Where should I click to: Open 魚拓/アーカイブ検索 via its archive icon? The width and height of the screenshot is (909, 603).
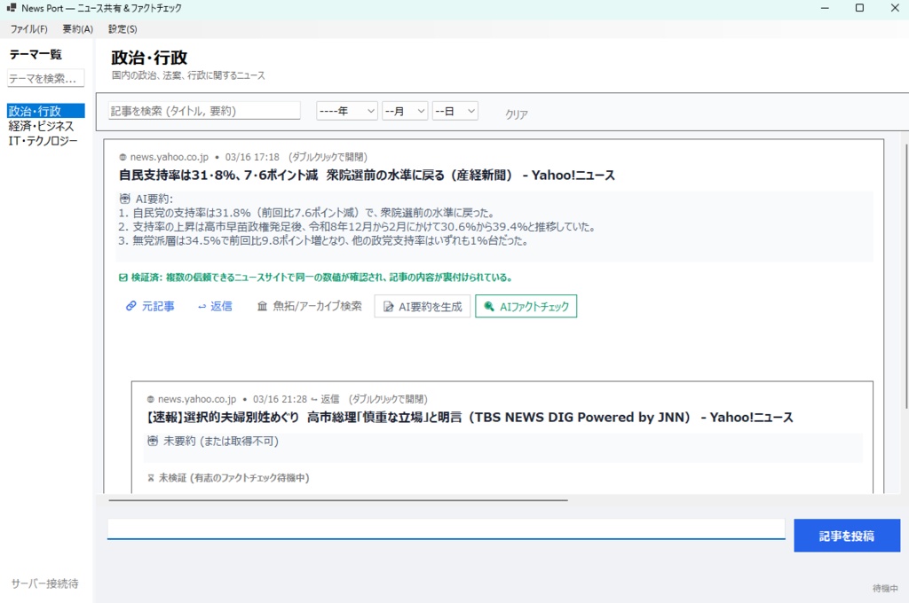[x=264, y=306]
